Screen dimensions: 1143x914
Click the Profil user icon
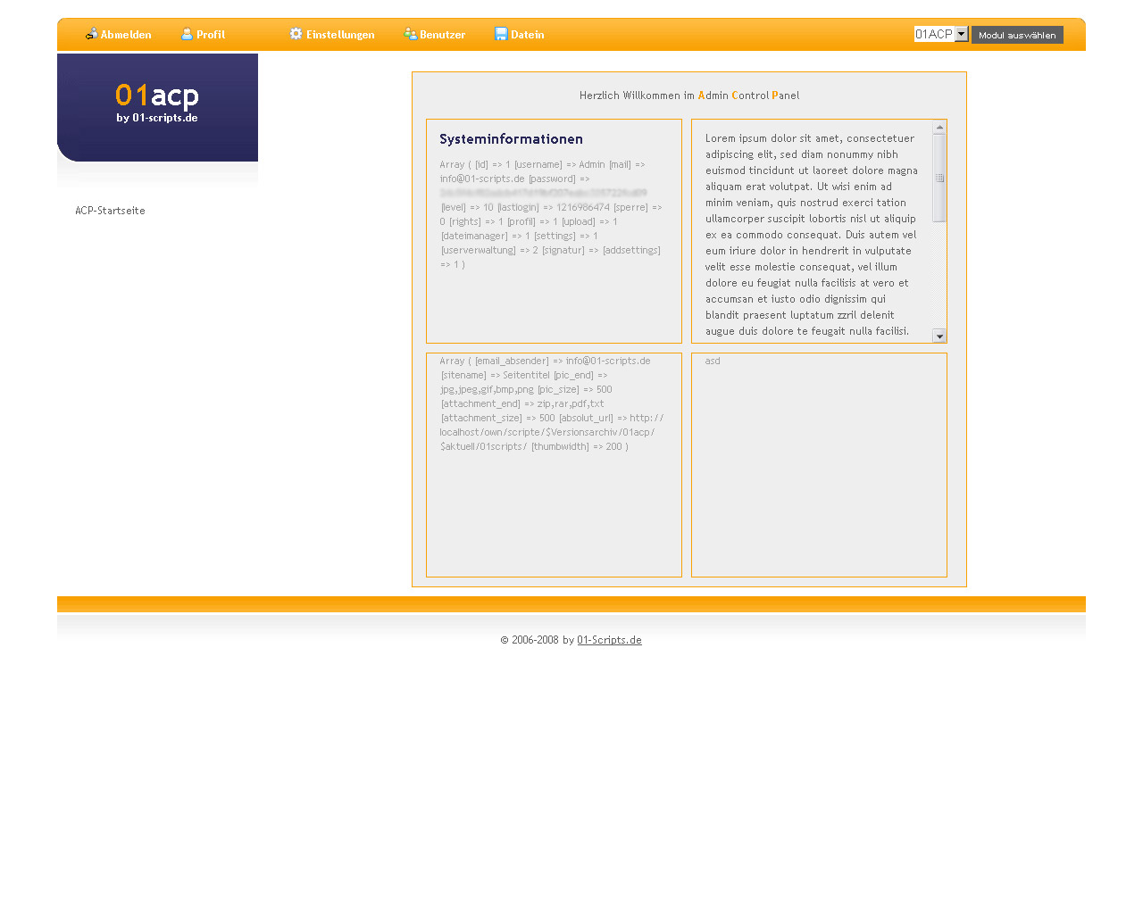pyautogui.click(x=187, y=34)
